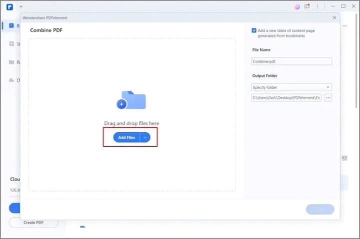The height and width of the screenshot is (239, 360).
Task: Click the main window vertical scrollbar
Action: [357, 59]
